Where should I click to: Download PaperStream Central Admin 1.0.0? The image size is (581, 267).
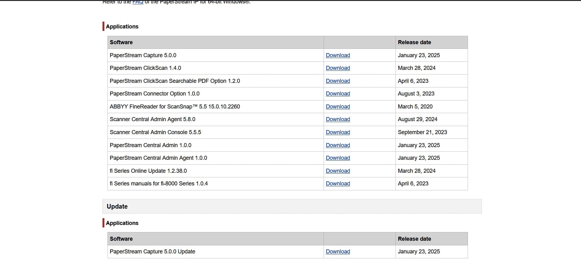[x=338, y=145]
